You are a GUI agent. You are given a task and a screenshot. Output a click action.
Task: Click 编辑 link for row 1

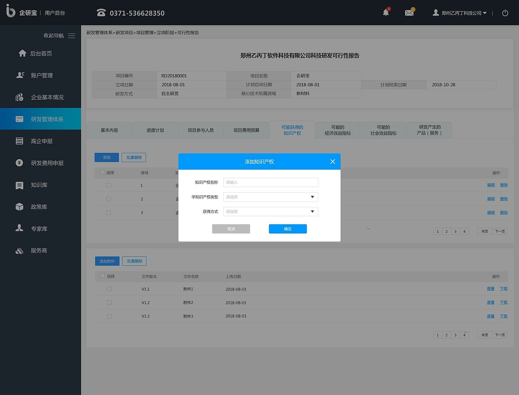491,185
